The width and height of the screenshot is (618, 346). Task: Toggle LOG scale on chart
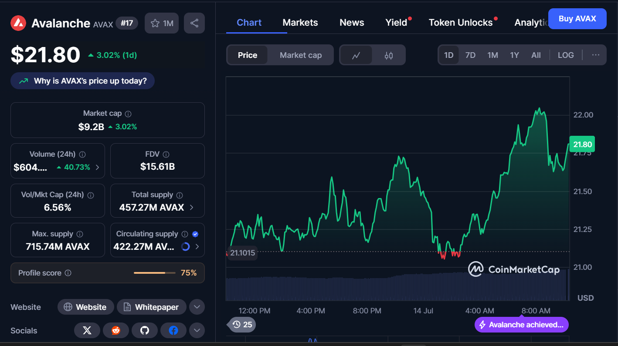(x=566, y=55)
